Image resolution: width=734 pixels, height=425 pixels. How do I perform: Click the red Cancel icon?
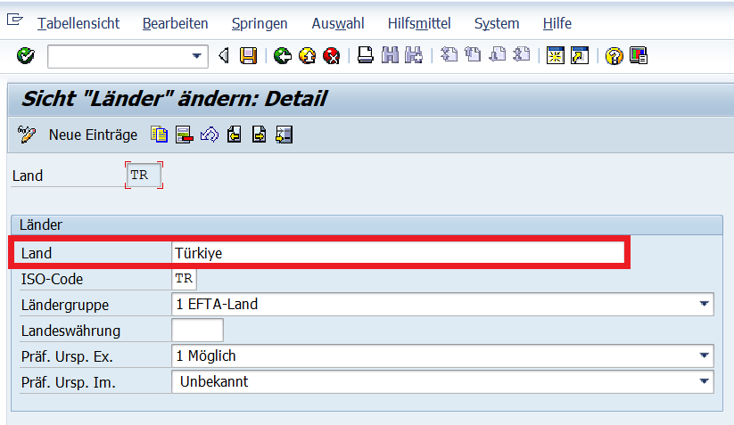tap(332, 56)
